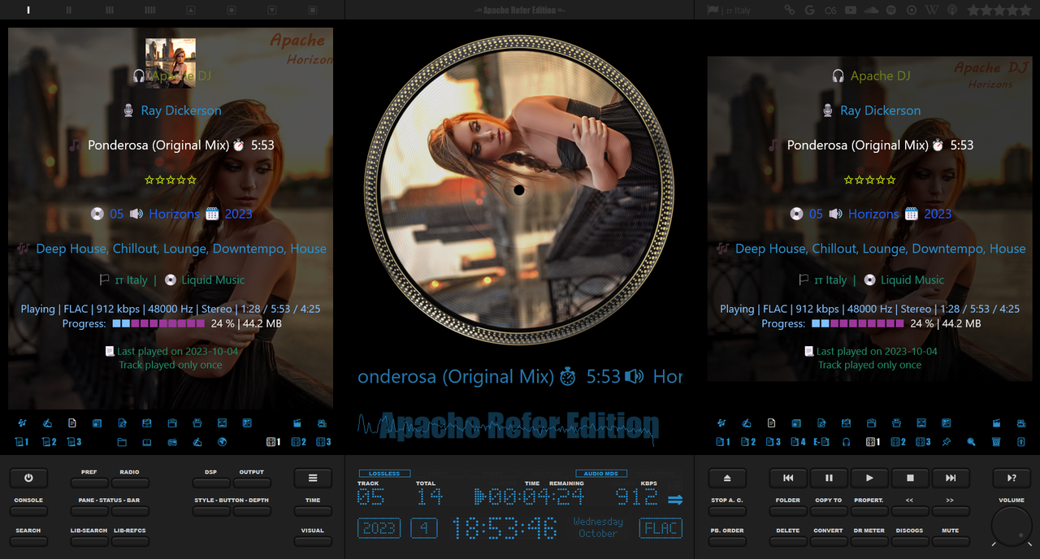This screenshot has height=559, width=1040.
Task: Select layout indicator I in top bar
Action: coord(28,10)
